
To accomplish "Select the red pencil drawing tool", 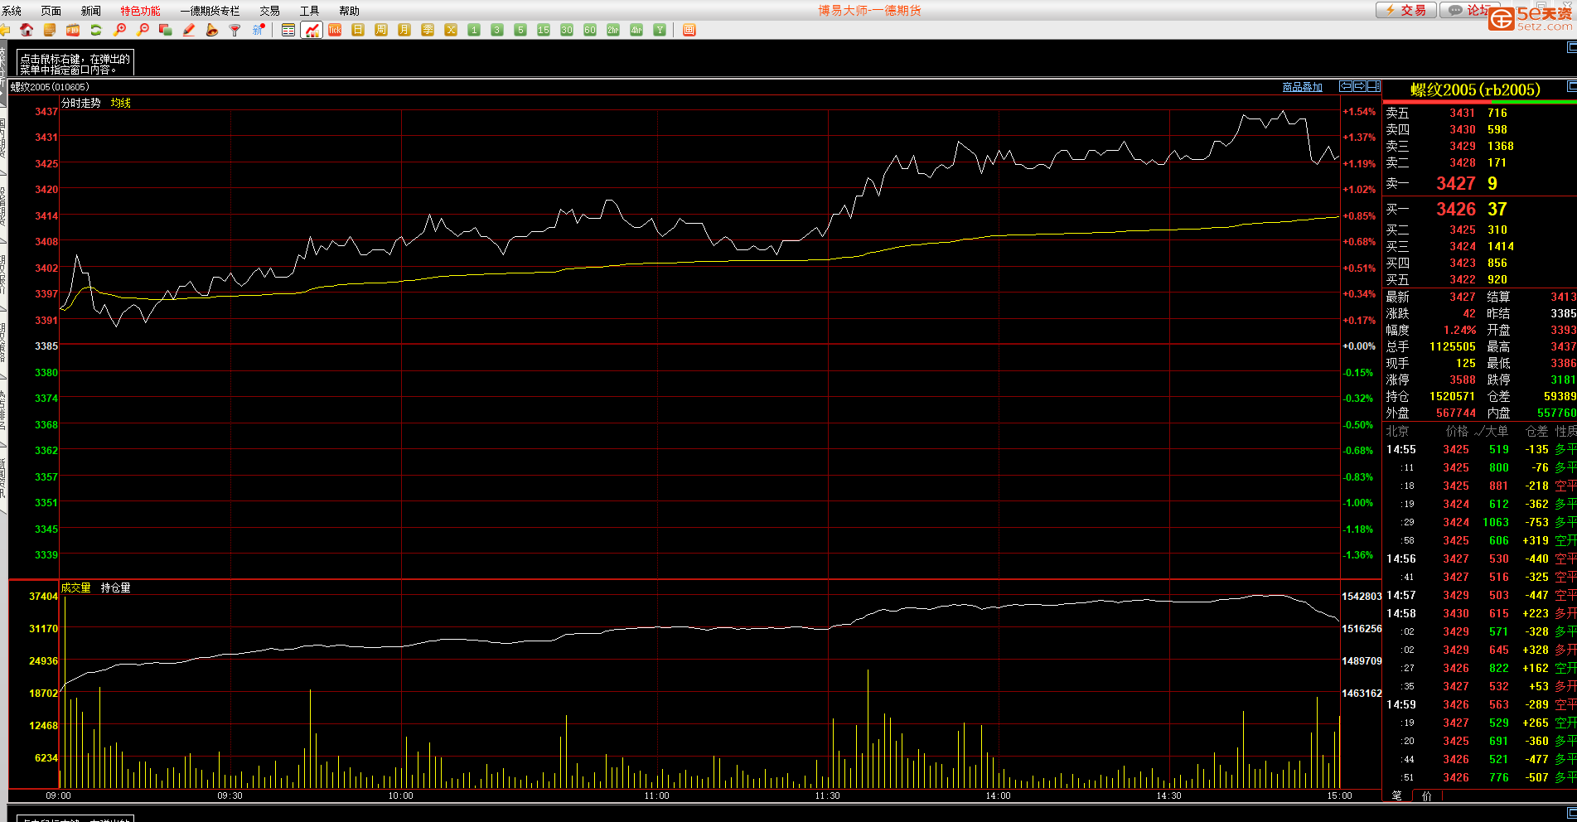I will 189,30.
